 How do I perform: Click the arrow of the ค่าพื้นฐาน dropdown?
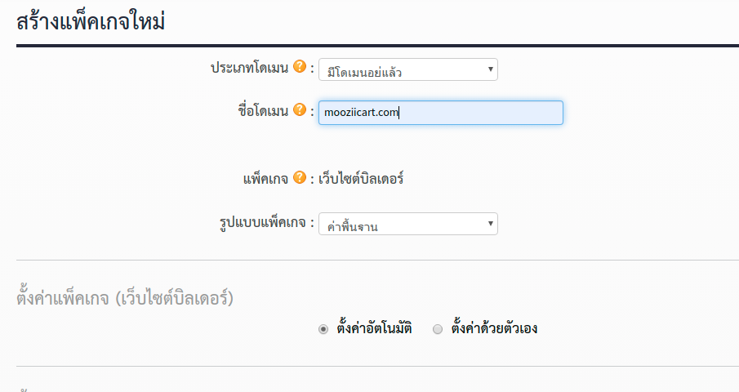point(490,223)
